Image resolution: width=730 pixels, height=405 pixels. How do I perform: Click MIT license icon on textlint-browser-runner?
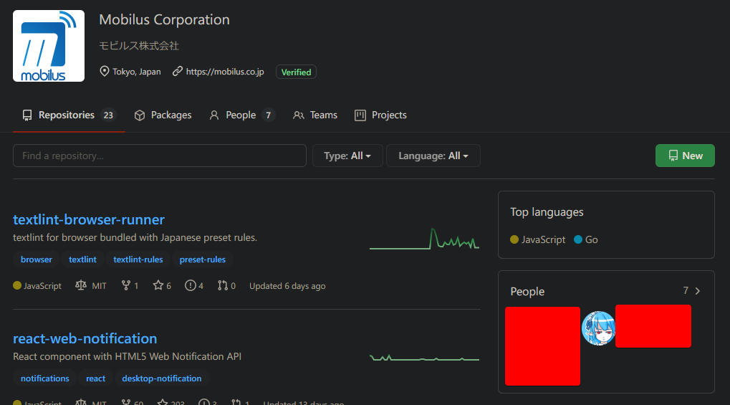[81, 285]
